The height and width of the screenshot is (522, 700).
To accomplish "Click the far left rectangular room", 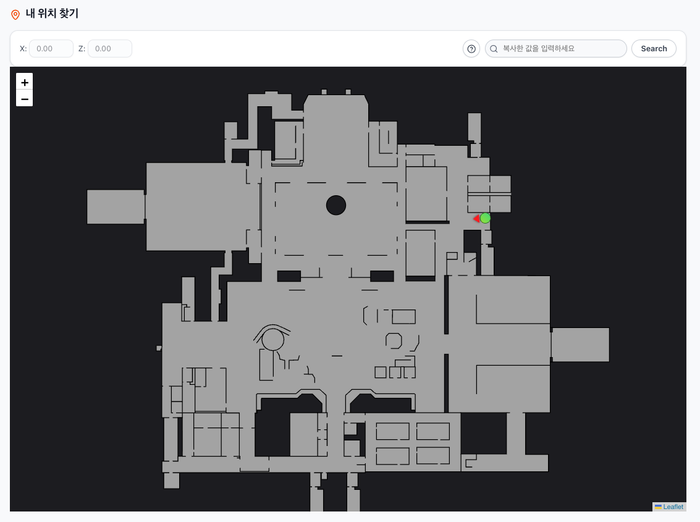I will (x=116, y=207).
